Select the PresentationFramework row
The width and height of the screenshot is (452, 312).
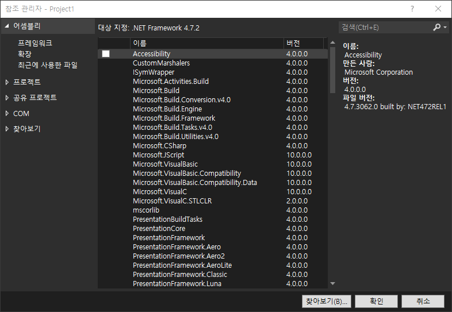[x=213, y=238]
